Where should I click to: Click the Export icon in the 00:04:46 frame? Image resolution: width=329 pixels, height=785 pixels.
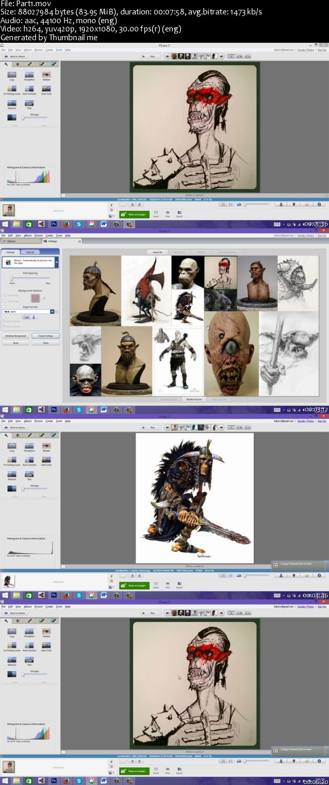coord(179,584)
